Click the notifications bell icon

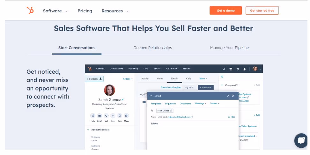tap(245, 69)
